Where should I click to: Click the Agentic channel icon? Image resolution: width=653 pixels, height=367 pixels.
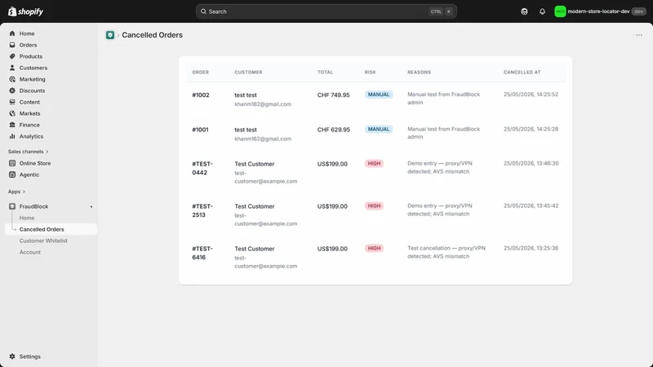12,175
